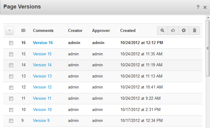The image size is (210, 128).
Task: Select the checkbox for Version 14
Action: (x=11, y=65)
